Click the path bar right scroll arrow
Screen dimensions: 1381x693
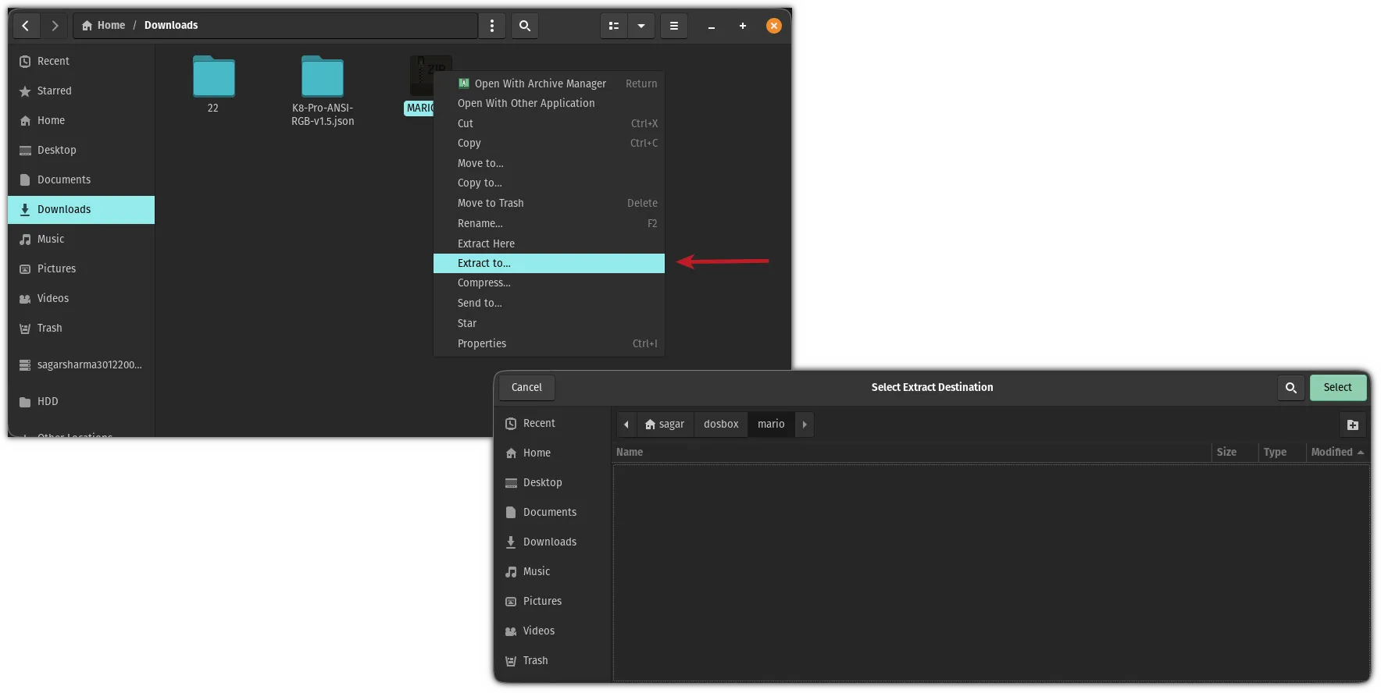[x=805, y=425]
